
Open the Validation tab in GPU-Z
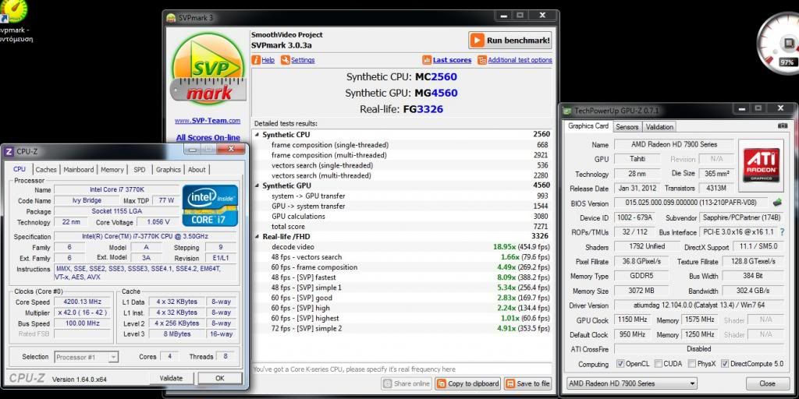[x=659, y=127]
